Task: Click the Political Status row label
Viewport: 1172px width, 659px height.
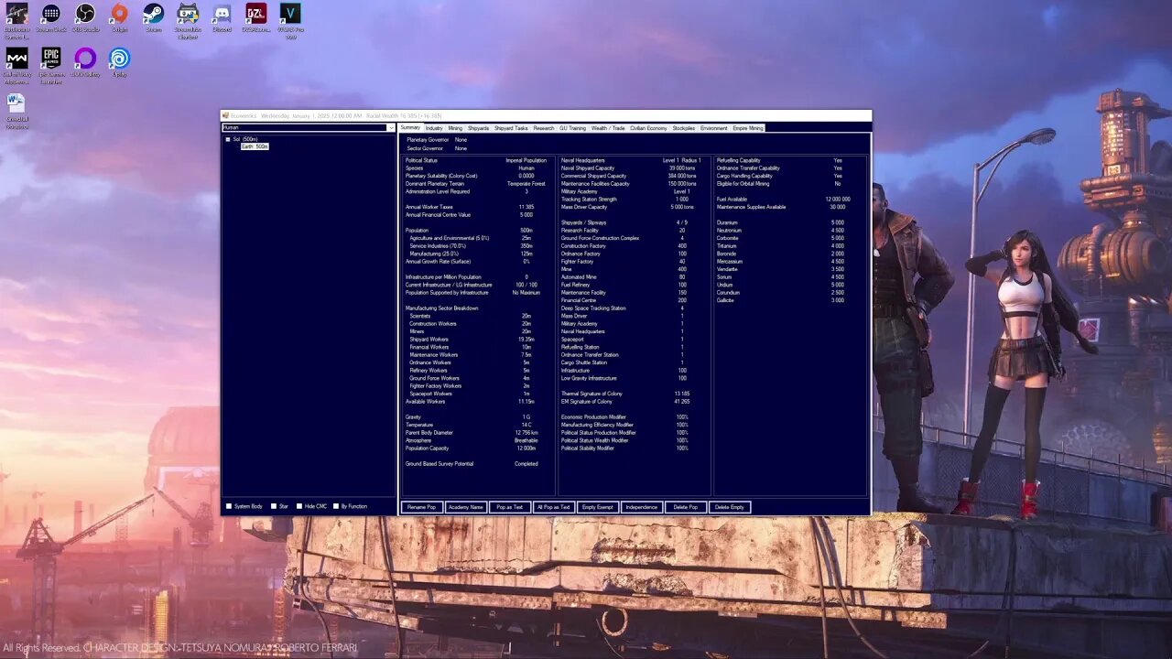Action: point(422,160)
